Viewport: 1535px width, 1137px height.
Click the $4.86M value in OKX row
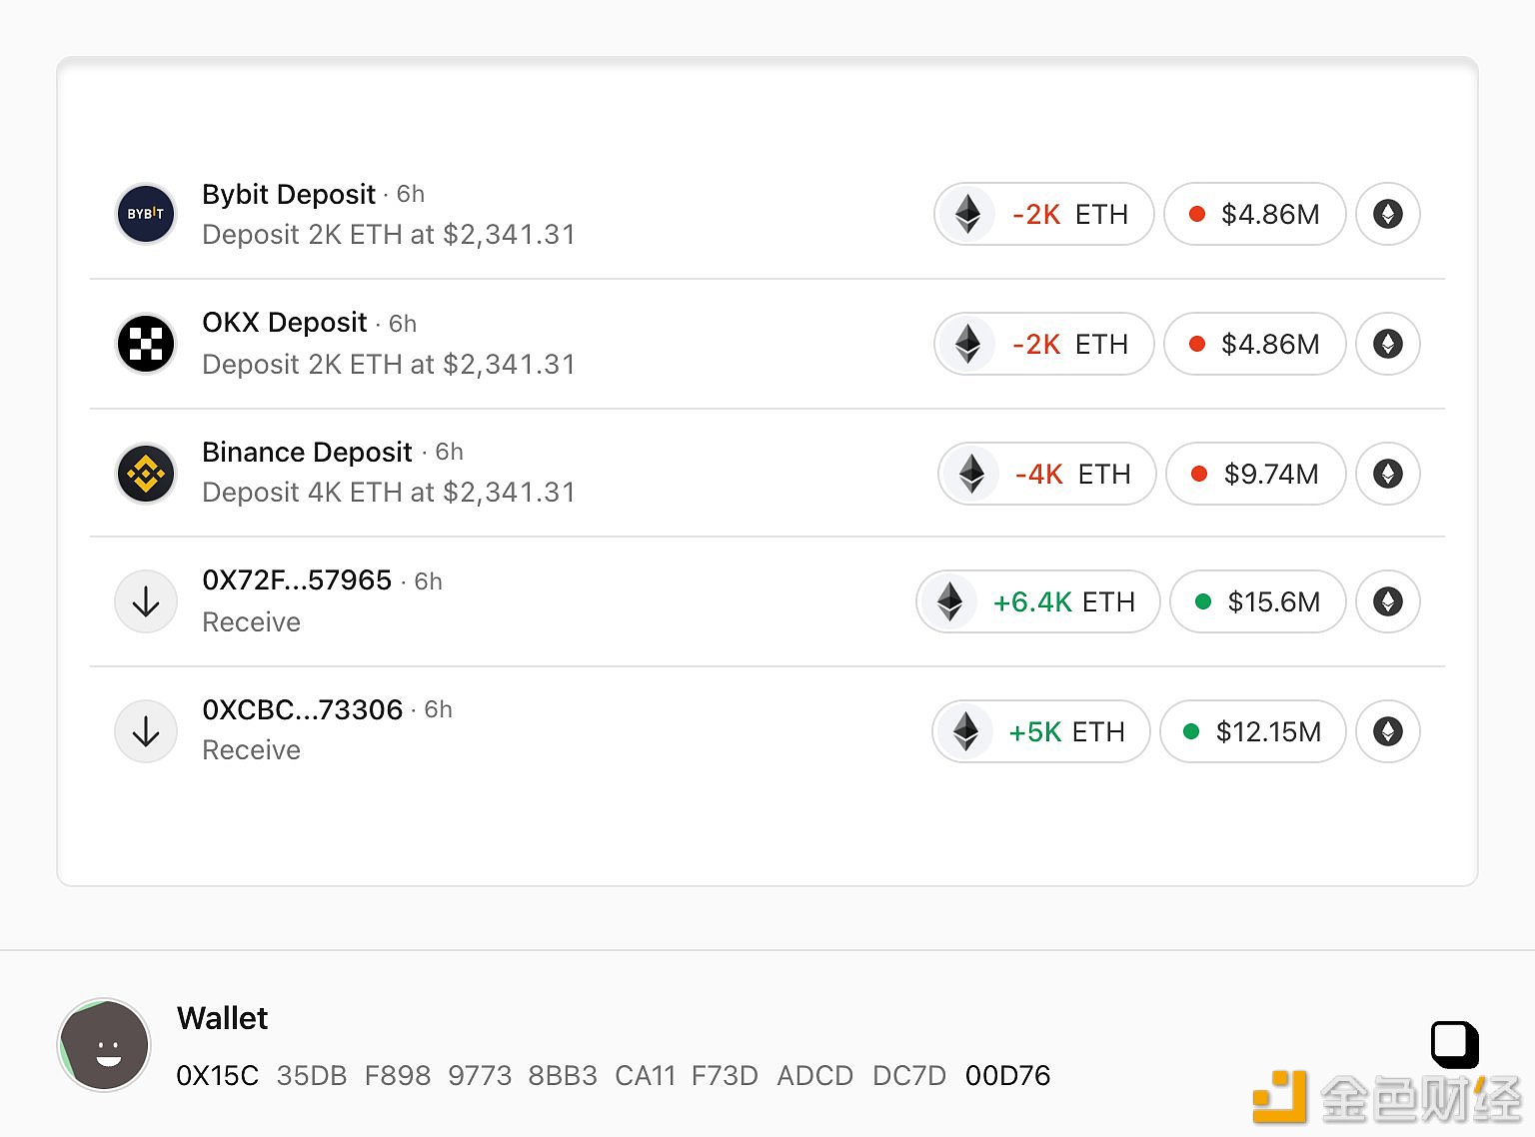point(1255,344)
